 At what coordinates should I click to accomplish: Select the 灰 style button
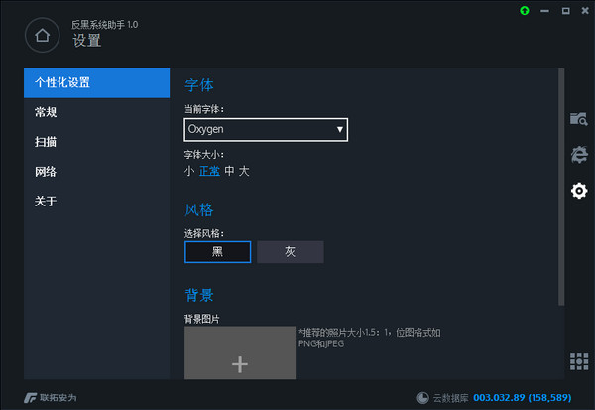(290, 252)
